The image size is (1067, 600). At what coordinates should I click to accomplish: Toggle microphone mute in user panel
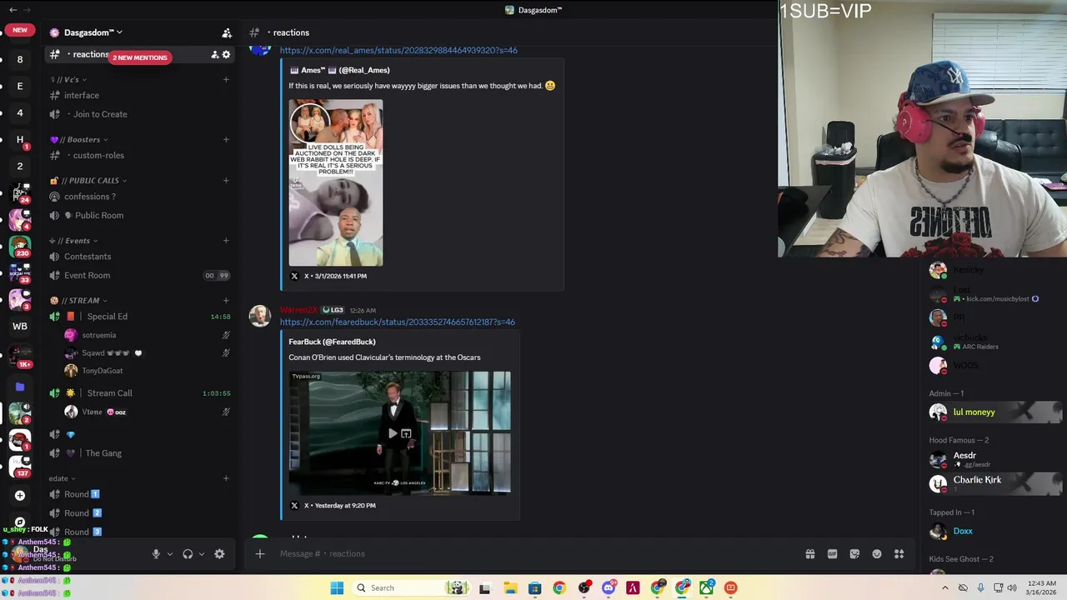(156, 554)
